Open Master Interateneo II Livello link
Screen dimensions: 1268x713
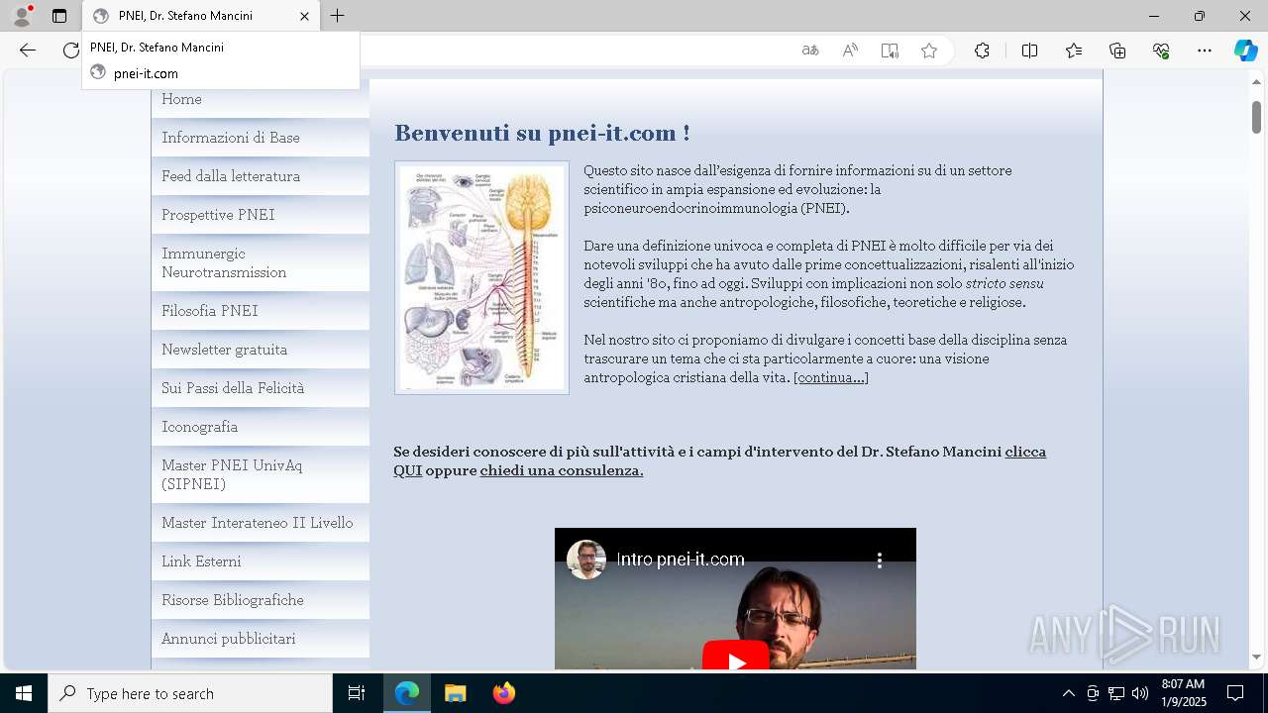(x=261, y=523)
